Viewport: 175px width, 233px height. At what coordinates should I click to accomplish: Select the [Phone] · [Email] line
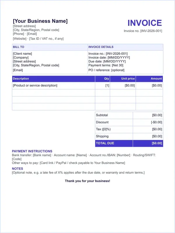(x=25, y=34)
